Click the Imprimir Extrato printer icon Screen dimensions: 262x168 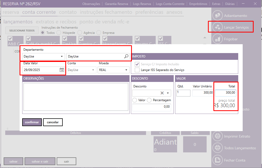point(217,136)
